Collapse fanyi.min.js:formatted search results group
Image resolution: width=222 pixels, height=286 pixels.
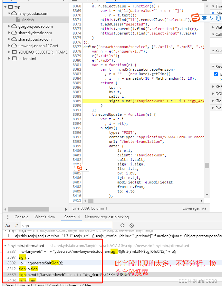(5, 246)
